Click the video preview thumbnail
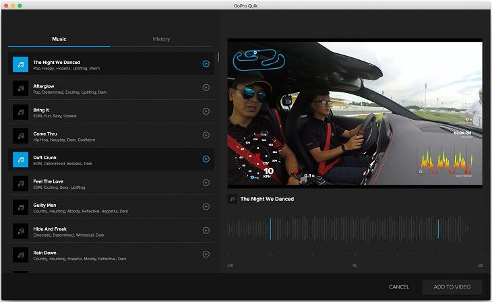 point(355,113)
